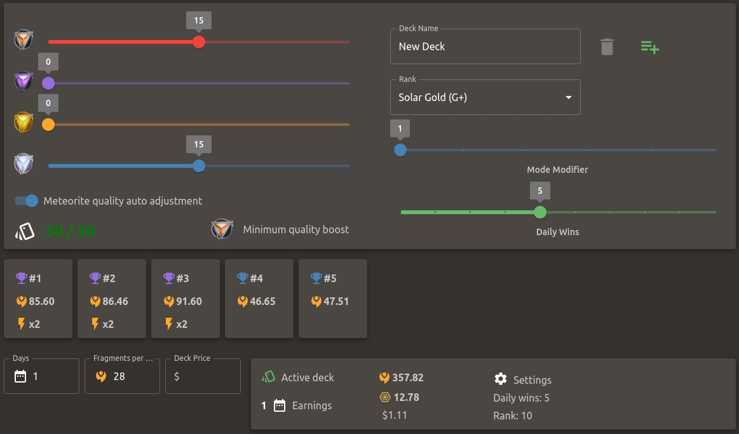Click the red meteorite slider handle at 15

[x=199, y=42]
